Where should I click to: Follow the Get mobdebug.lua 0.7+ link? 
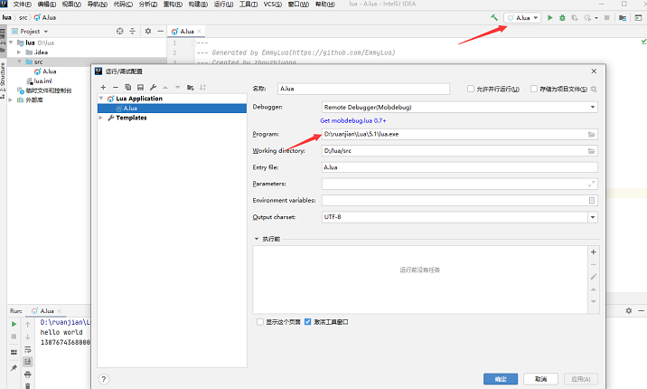point(352,120)
